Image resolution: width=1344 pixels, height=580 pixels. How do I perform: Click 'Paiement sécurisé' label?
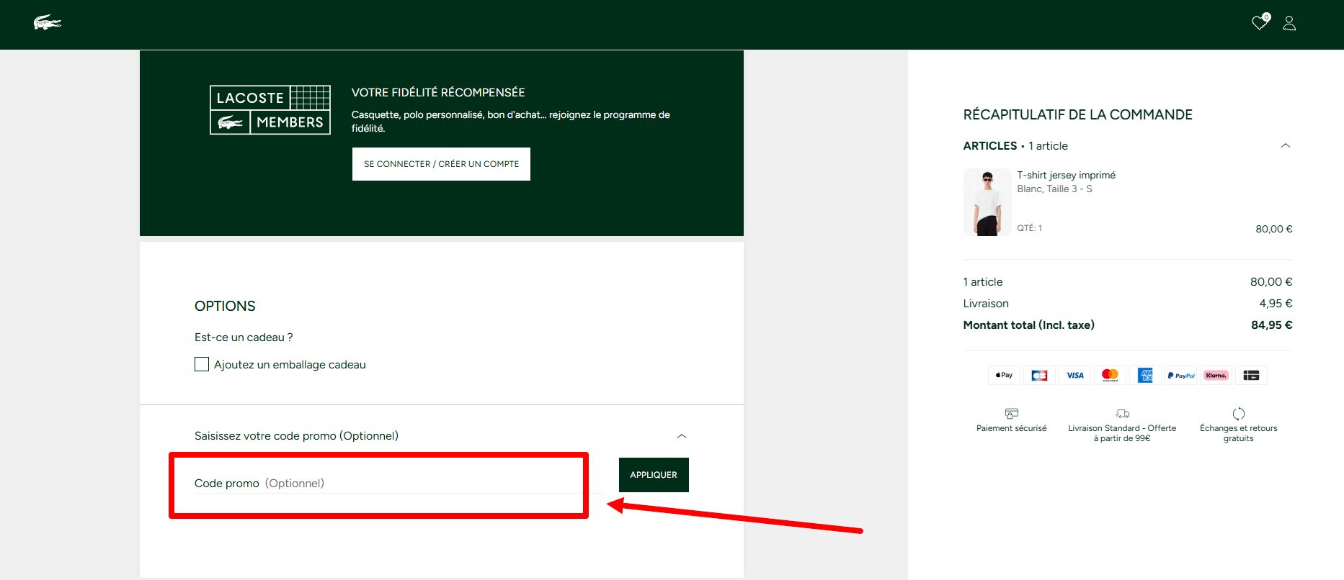[1011, 428]
